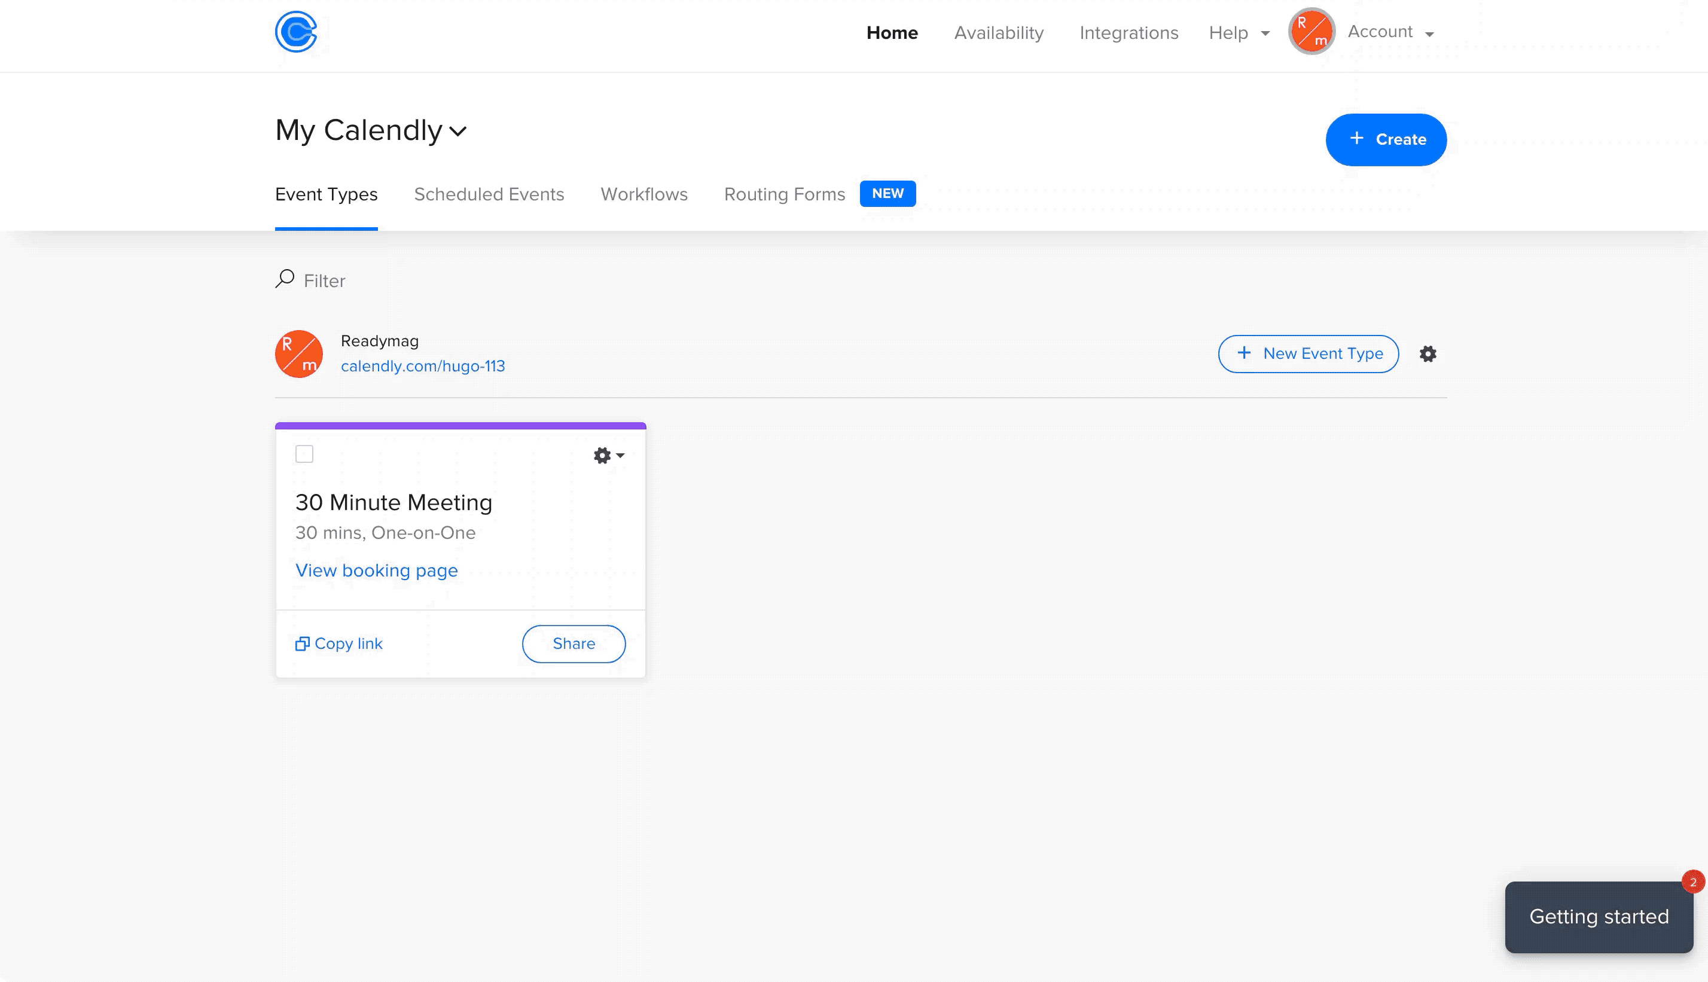This screenshot has height=982, width=1708.
Task: Click the calendly.com/hugo-113 profile link
Action: [x=422, y=366]
